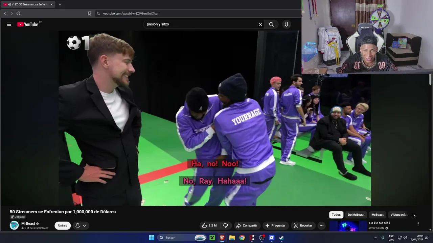Expand notification options chevron

tap(84, 225)
